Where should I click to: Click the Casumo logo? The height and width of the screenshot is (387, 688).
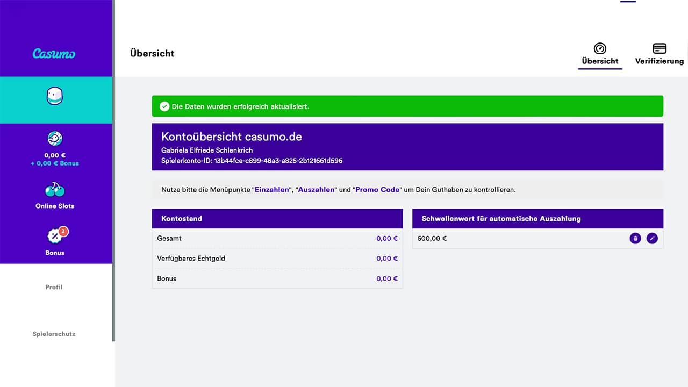[x=54, y=54]
